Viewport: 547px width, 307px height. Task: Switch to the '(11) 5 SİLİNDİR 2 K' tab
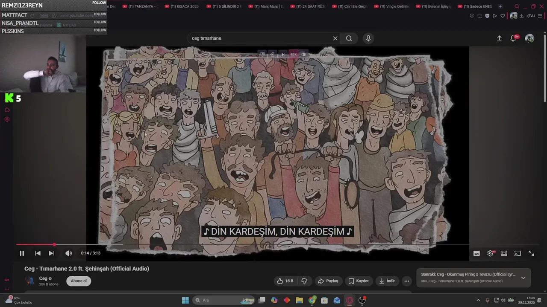(x=224, y=6)
